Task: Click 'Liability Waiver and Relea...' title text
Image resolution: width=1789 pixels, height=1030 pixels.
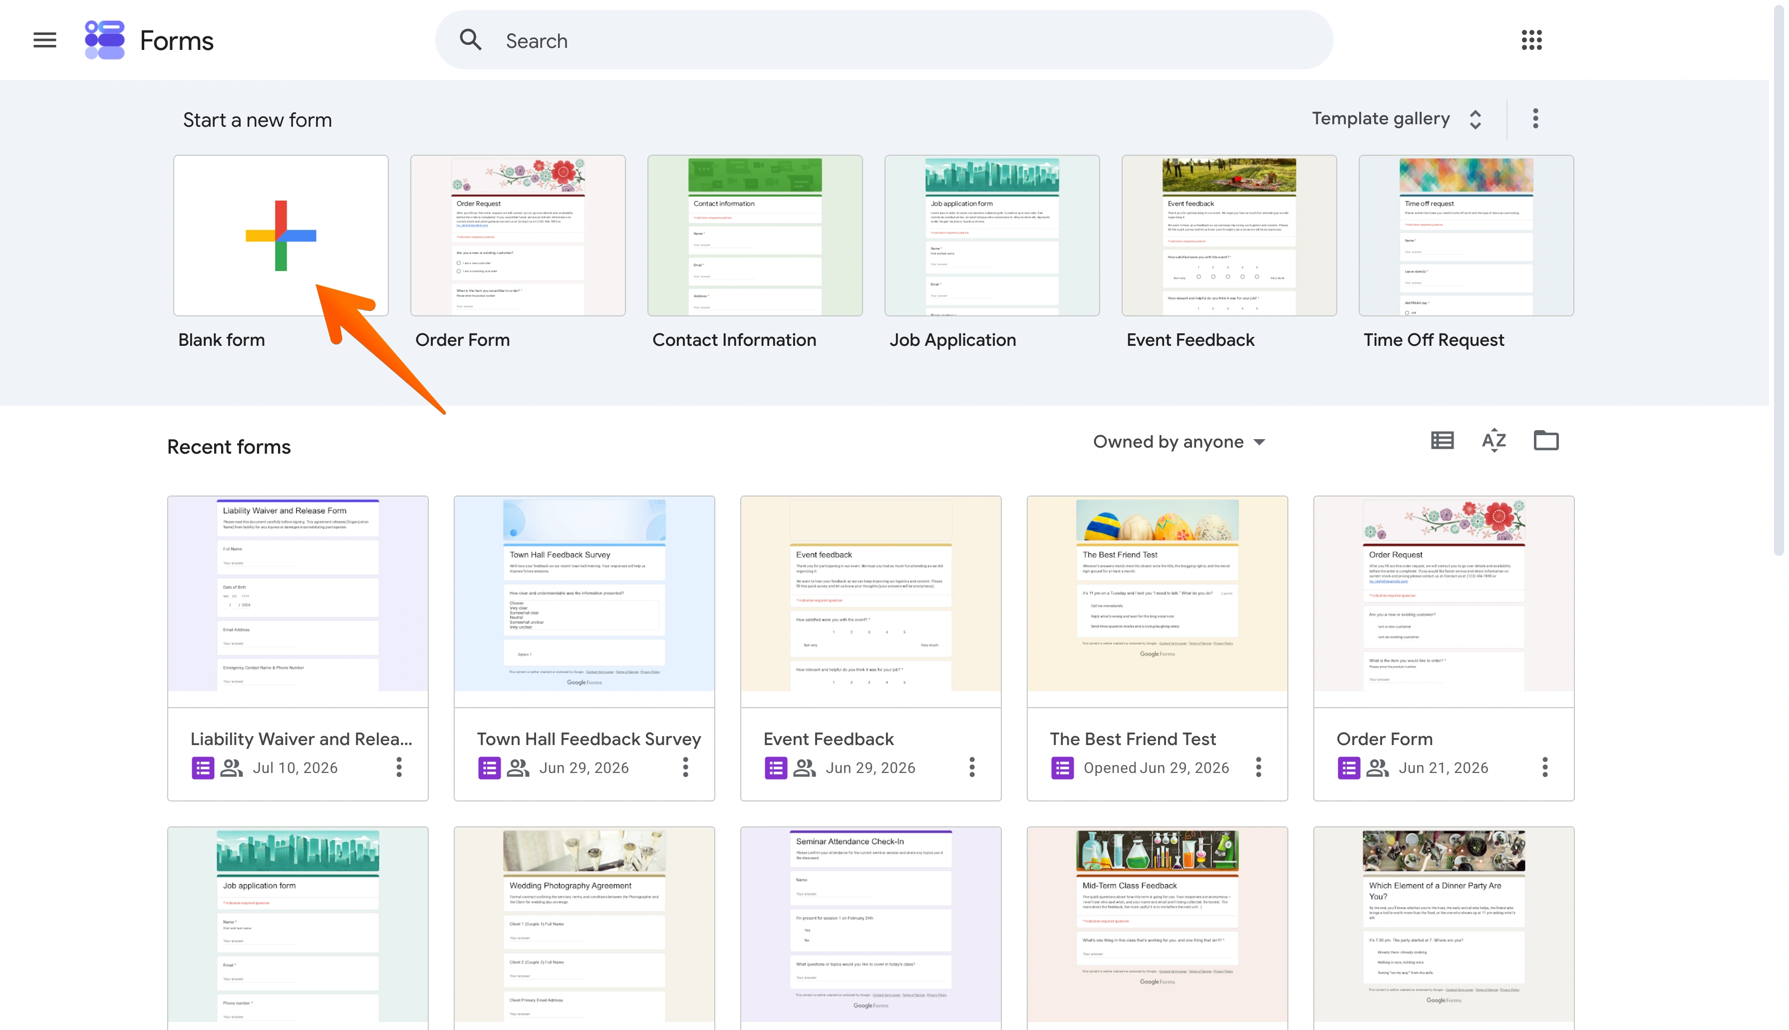Action: pyautogui.click(x=301, y=739)
